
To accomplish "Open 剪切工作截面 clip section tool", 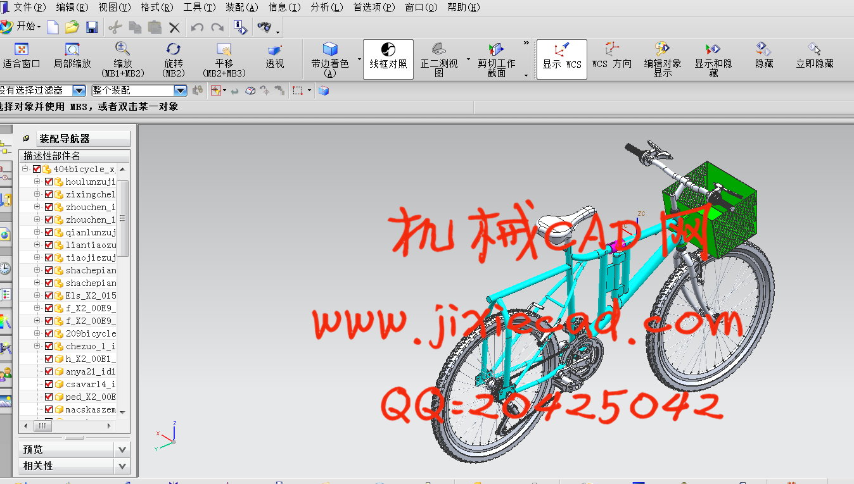I will [x=497, y=59].
